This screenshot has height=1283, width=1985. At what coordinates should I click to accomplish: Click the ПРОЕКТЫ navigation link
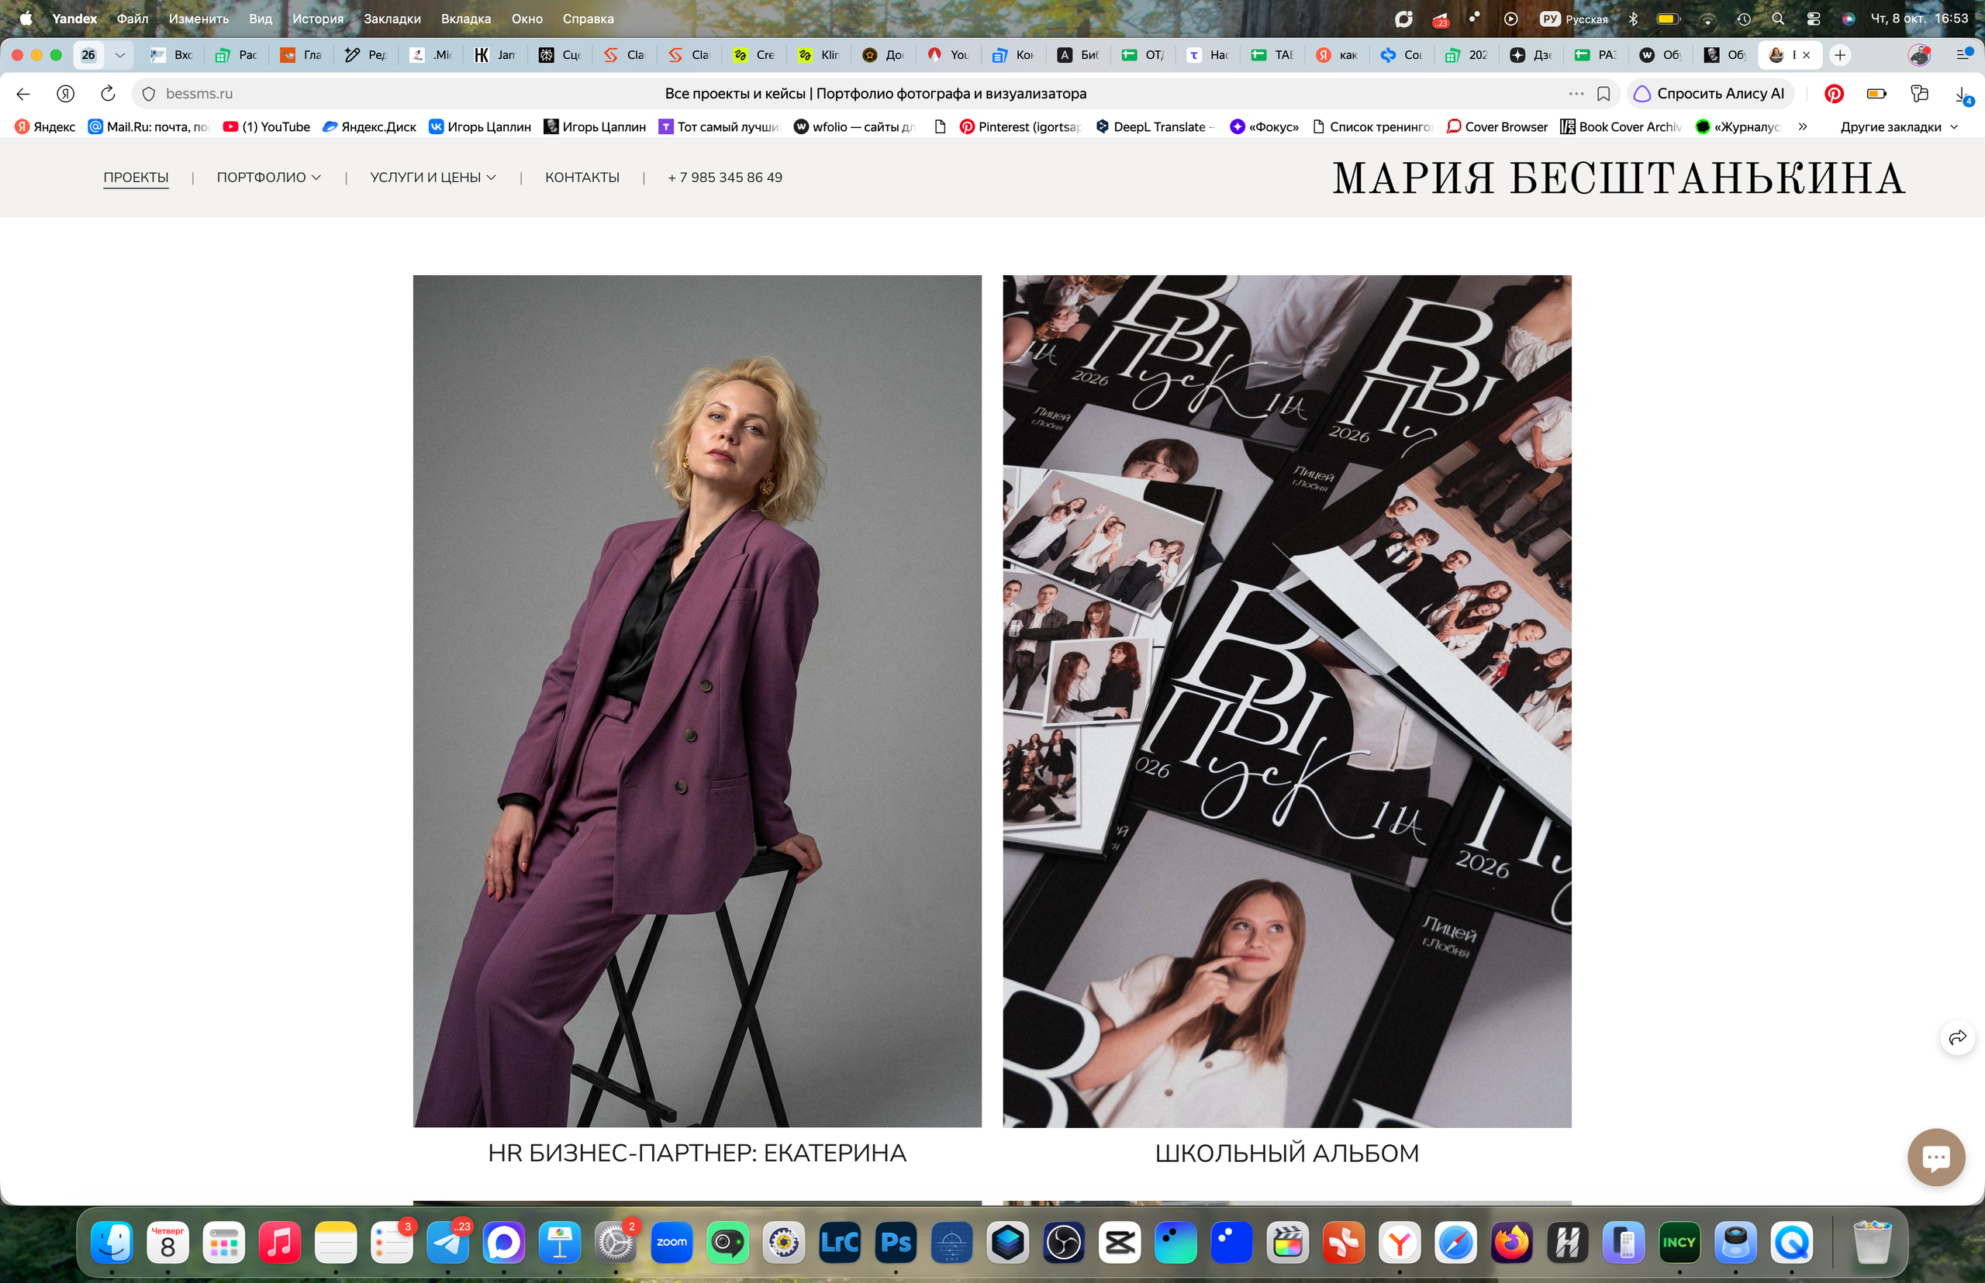pyautogui.click(x=136, y=178)
